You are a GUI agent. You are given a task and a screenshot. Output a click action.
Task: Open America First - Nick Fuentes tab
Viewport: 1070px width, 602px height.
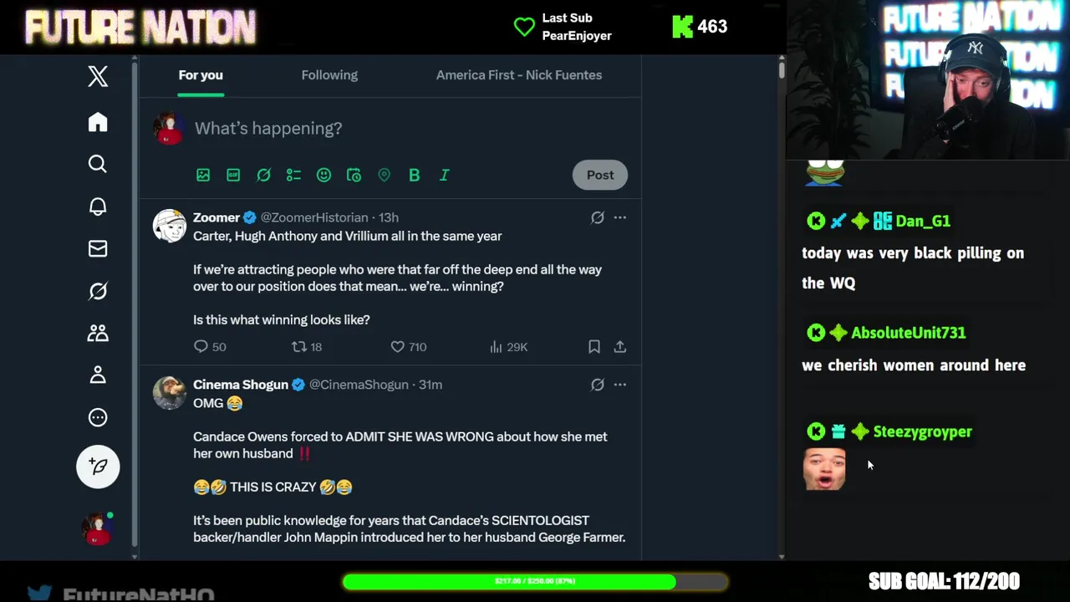click(519, 74)
